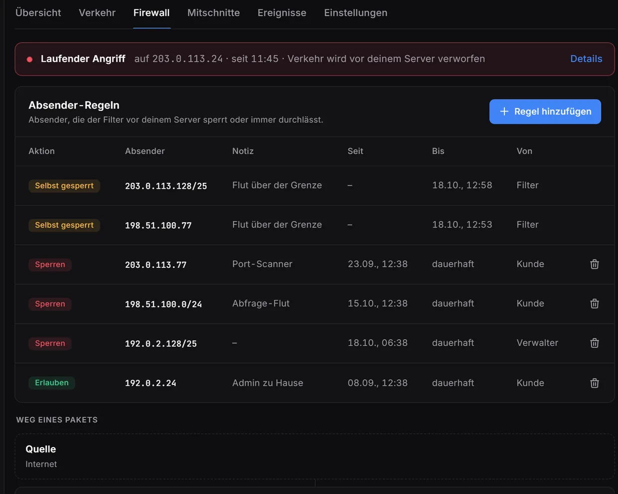Click the Verwalter creator cell
This screenshot has width=618, height=494.
(x=537, y=343)
